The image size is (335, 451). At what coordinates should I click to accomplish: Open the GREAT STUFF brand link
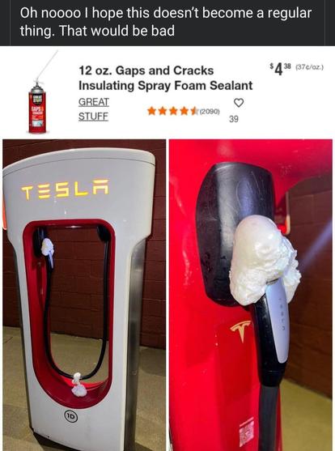pyautogui.click(x=94, y=109)
